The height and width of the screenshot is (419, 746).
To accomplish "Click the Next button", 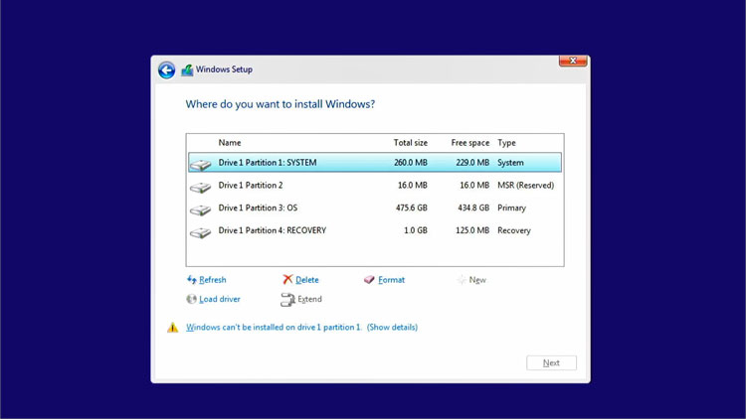I will click(x=551, y=363).
